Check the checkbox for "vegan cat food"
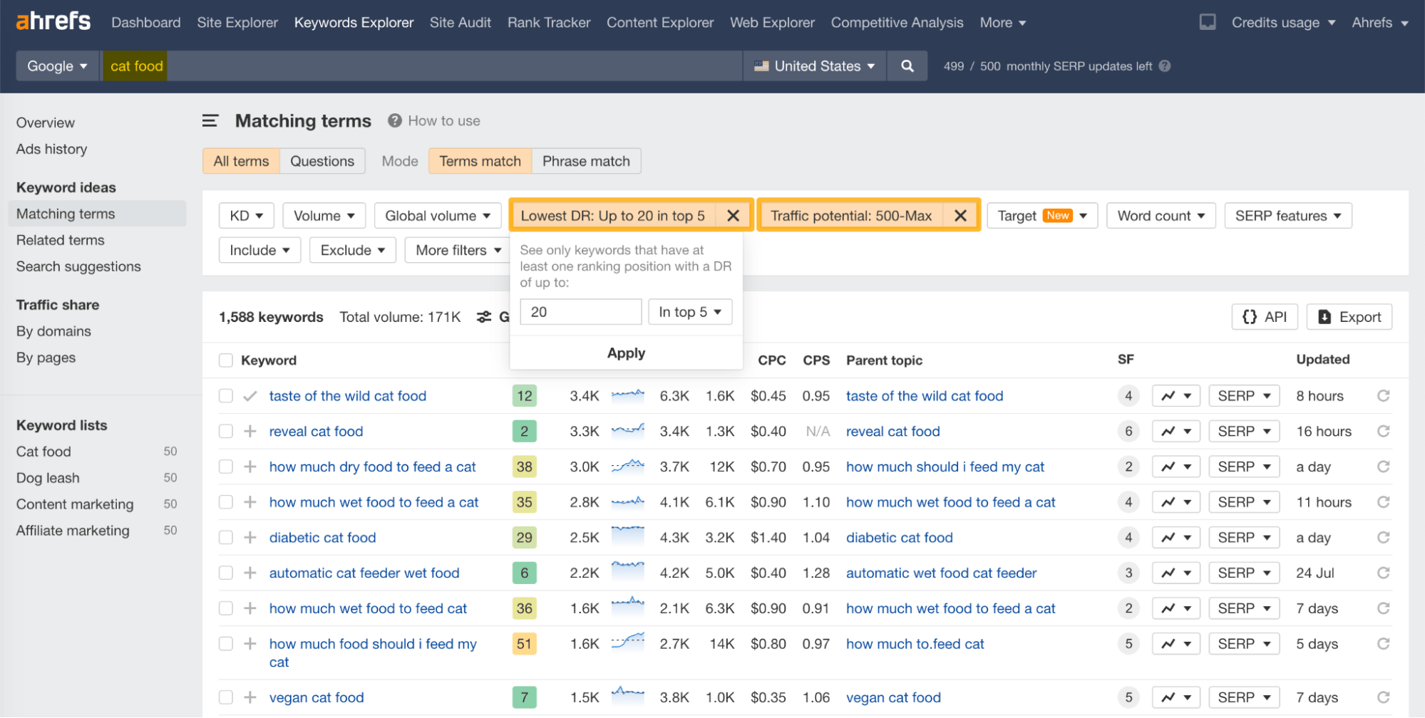 [x=225, y=697]
